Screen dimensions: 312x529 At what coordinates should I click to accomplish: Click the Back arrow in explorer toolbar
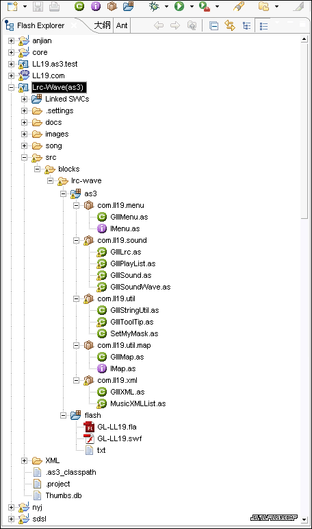coord(159,25)
